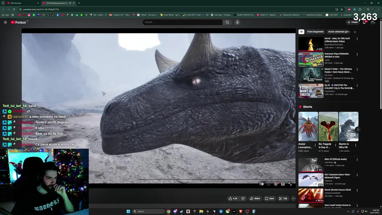Open the TikTok bookmark icon

[53, 15]
